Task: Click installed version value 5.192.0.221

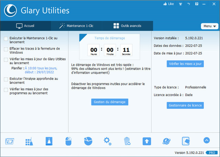Action: coord(194,38)
